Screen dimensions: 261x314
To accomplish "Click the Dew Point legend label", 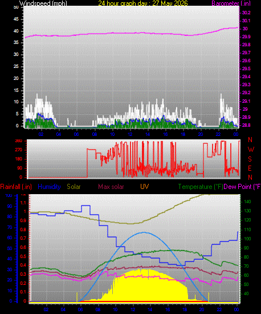I will (242, 187).
